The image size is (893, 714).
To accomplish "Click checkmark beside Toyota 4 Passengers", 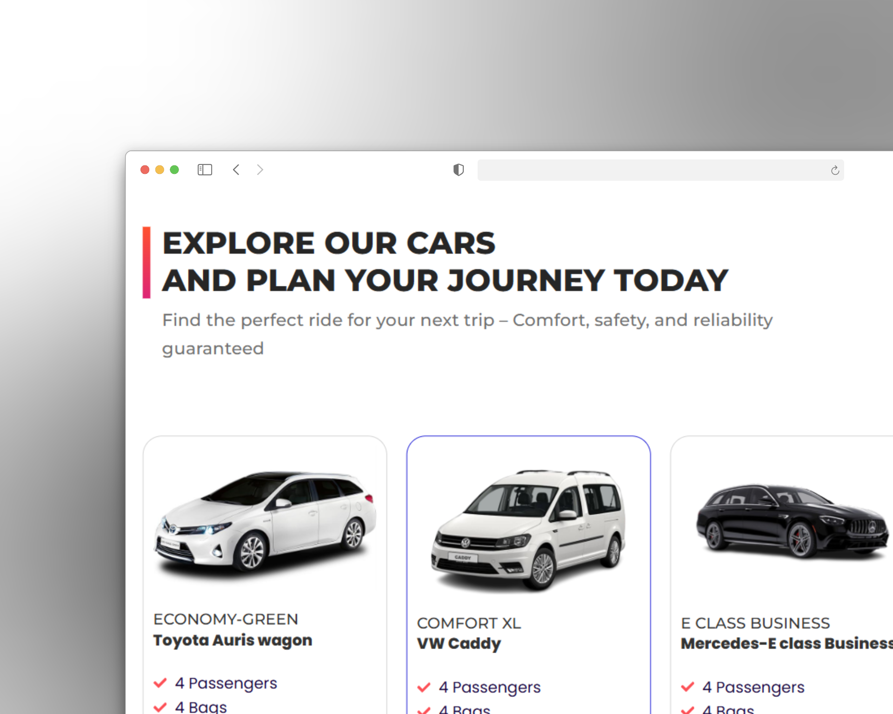I will click(160, 683).
